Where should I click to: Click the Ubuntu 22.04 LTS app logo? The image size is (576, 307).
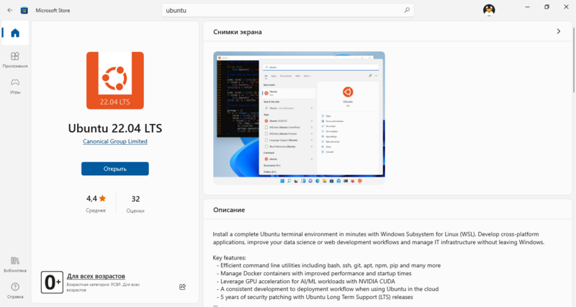tap(115, 80)
